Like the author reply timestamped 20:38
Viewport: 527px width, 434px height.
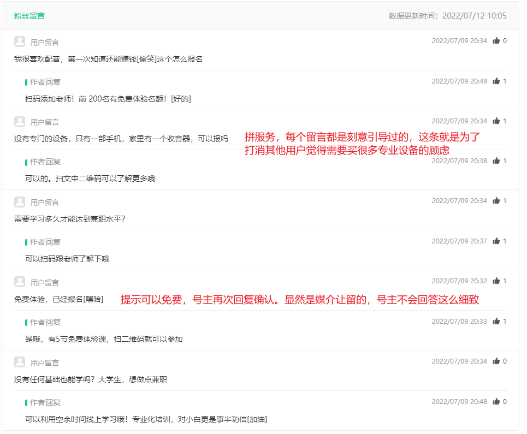[x=496, y=161]
